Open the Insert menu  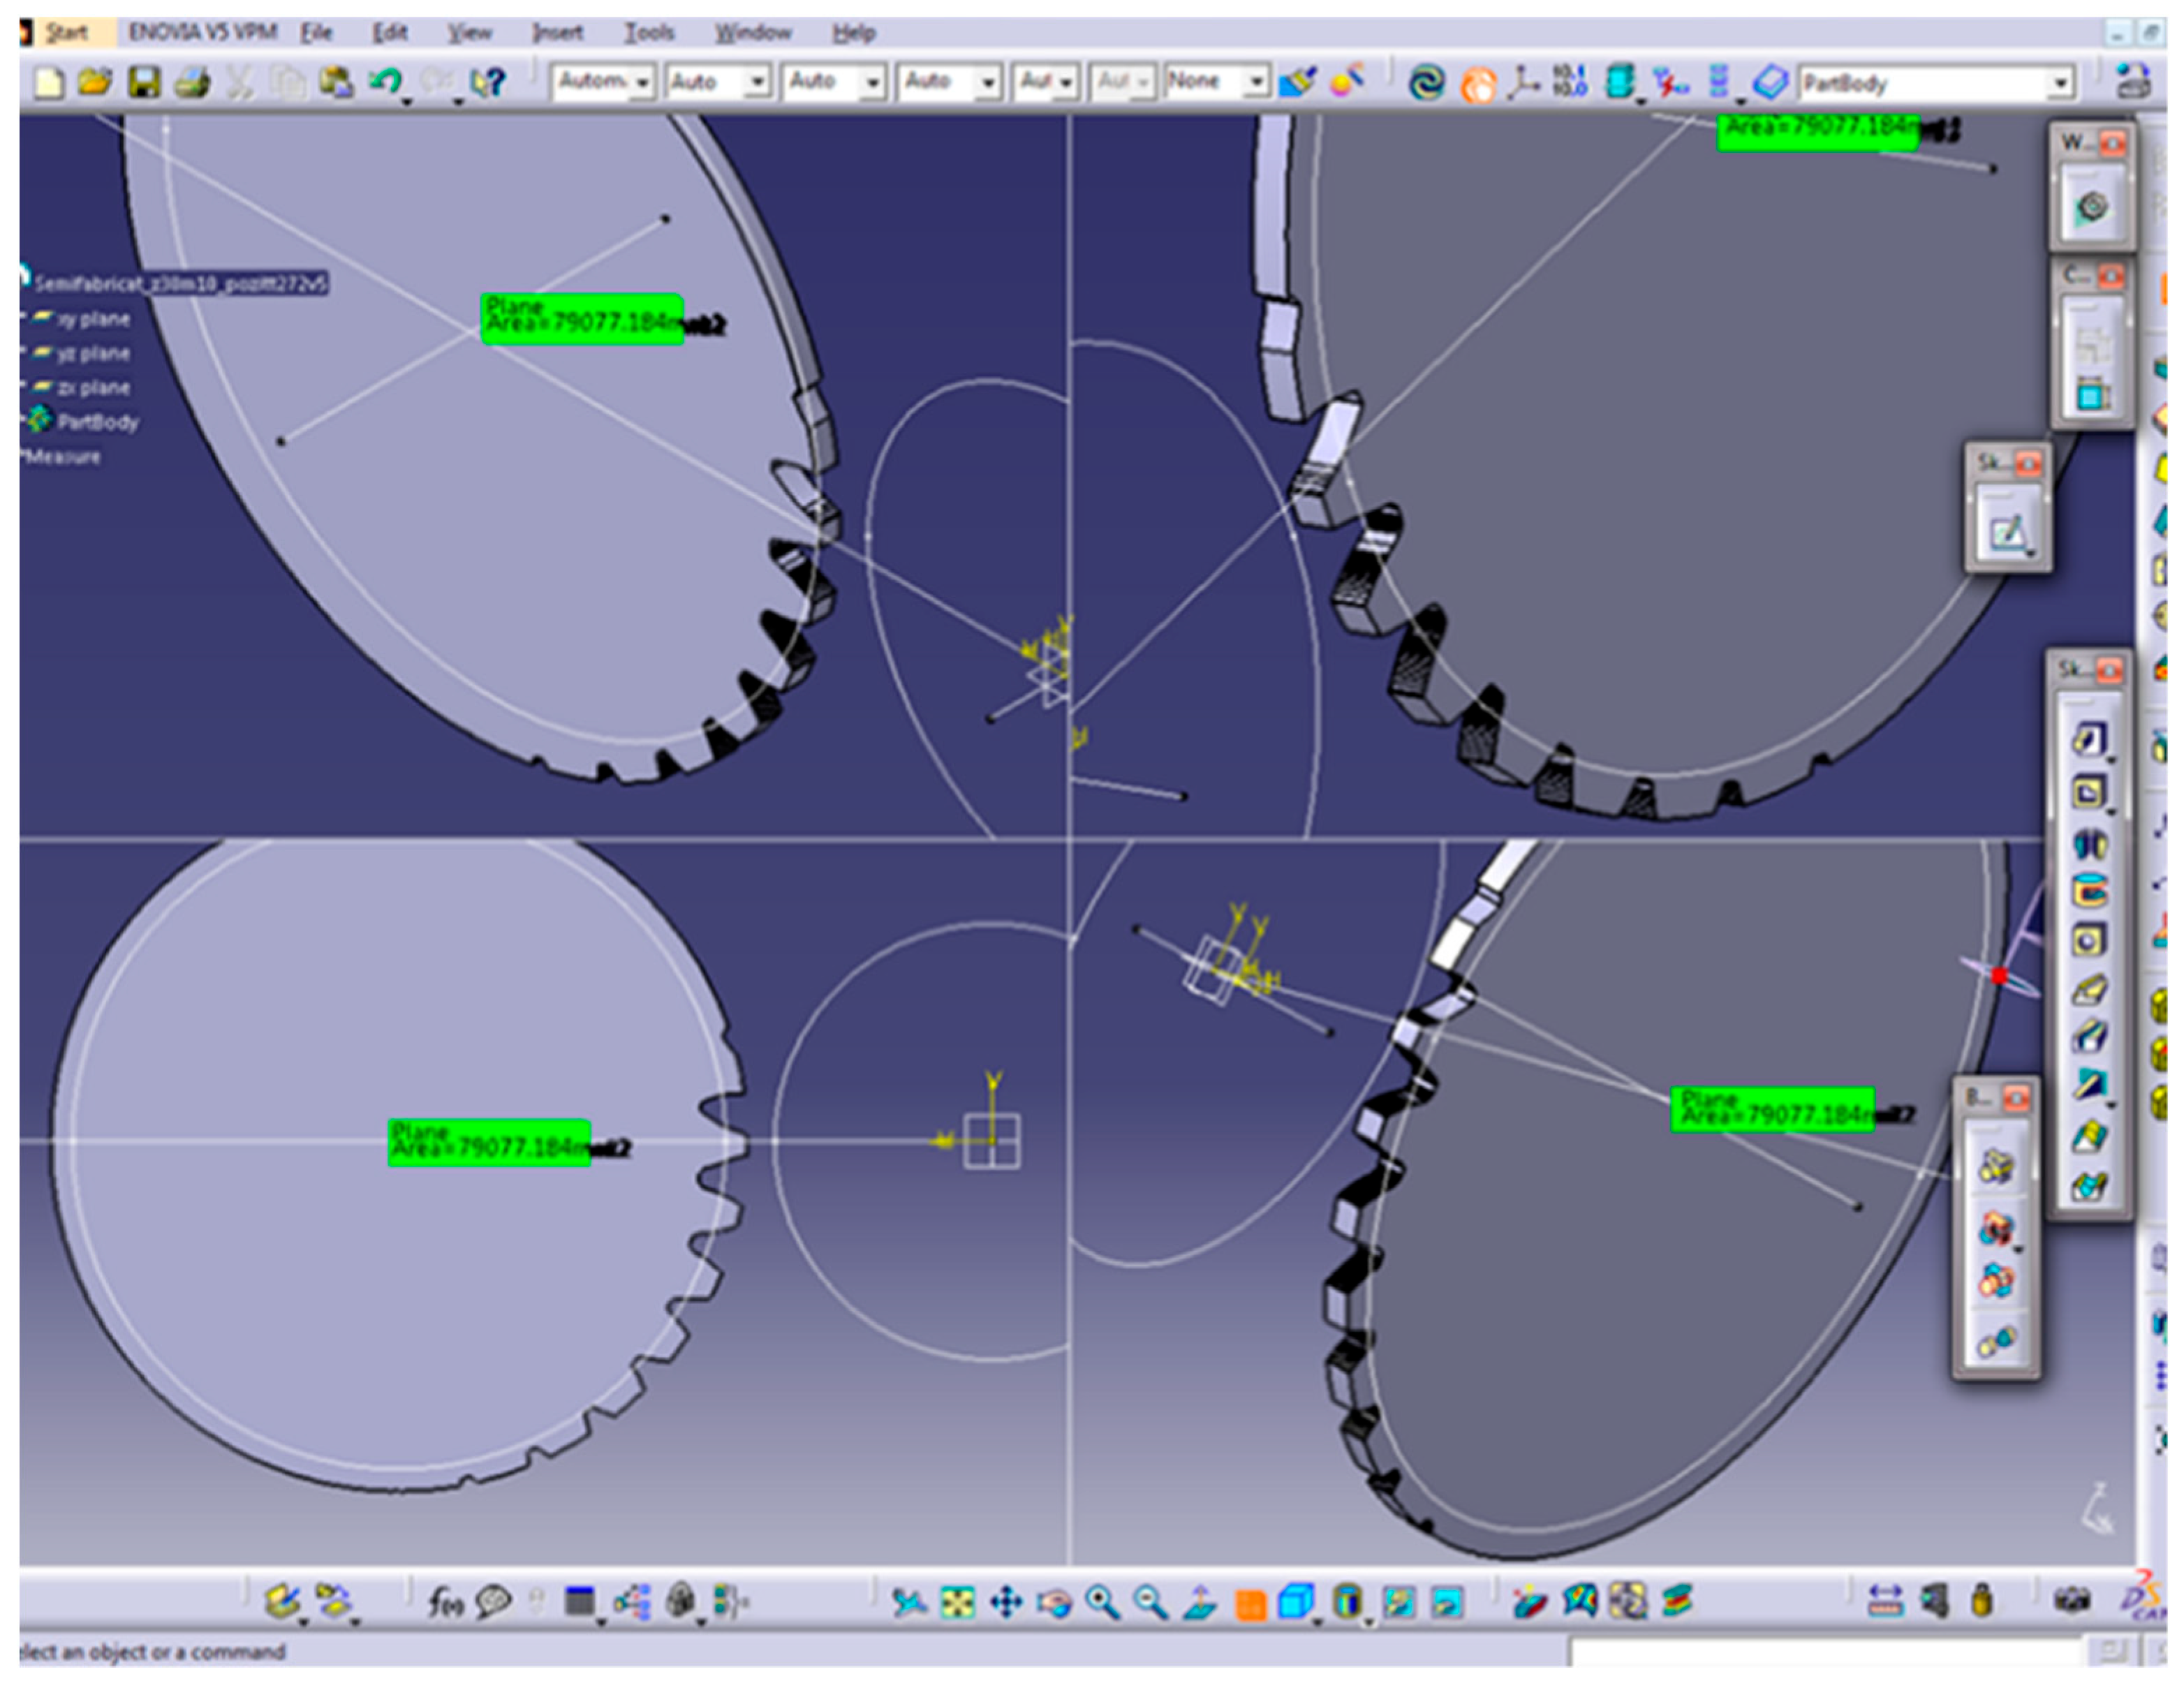[557, 33]
